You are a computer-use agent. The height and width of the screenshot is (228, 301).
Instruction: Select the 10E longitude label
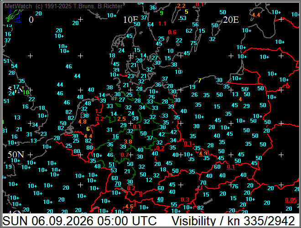point(130,20)
